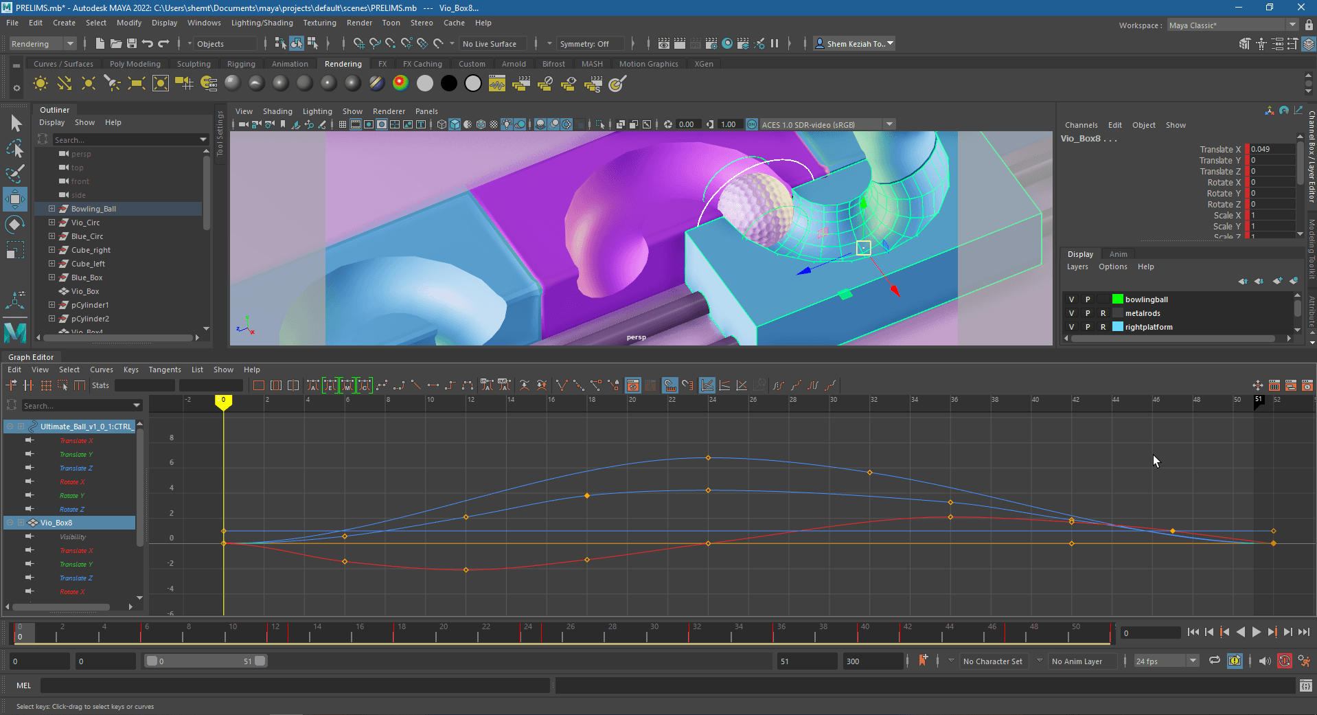The width and height of the screenshot is (1317, 715).
Task: Create a Directional Light from the shelf
Action: (64, 84)
